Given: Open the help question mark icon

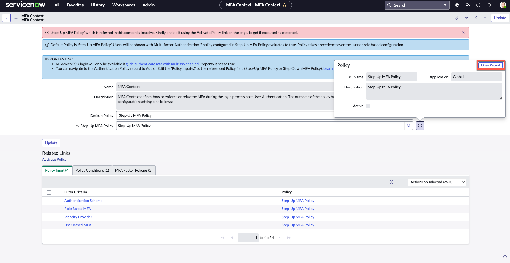Looking at the screenshot, I should coord(479,5).
